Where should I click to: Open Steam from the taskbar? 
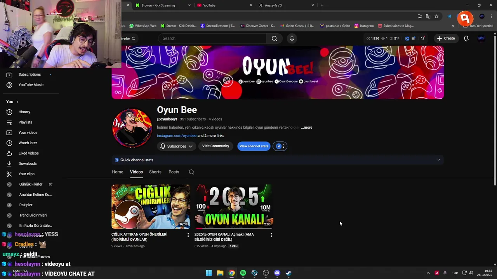[288, 273]
